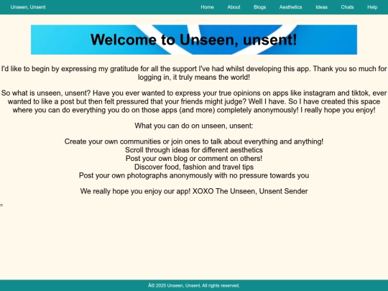Click the paragraph beginning 'So what is unseen, unsent?'

pos(194,101)
